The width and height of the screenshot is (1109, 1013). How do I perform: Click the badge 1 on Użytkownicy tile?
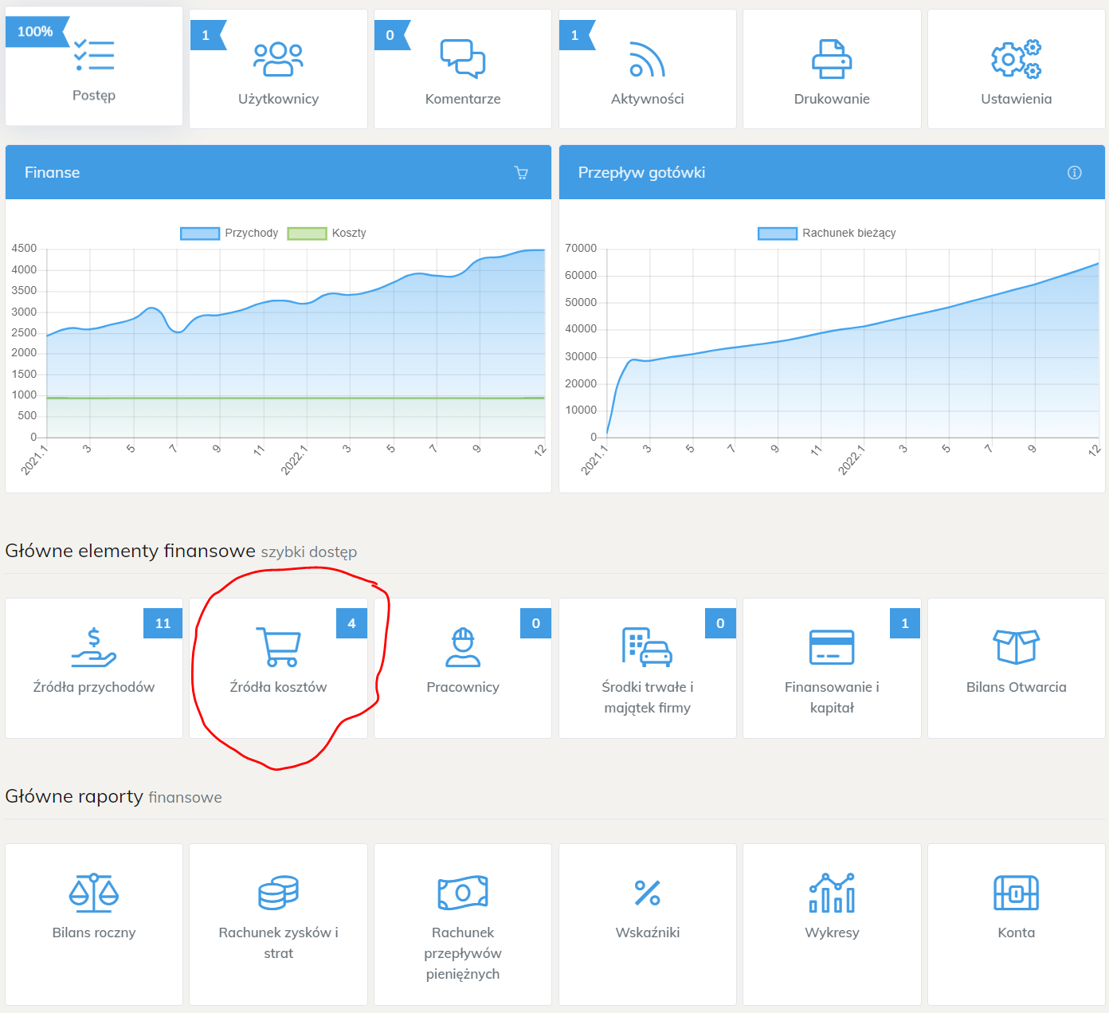(x=206, y=35)
